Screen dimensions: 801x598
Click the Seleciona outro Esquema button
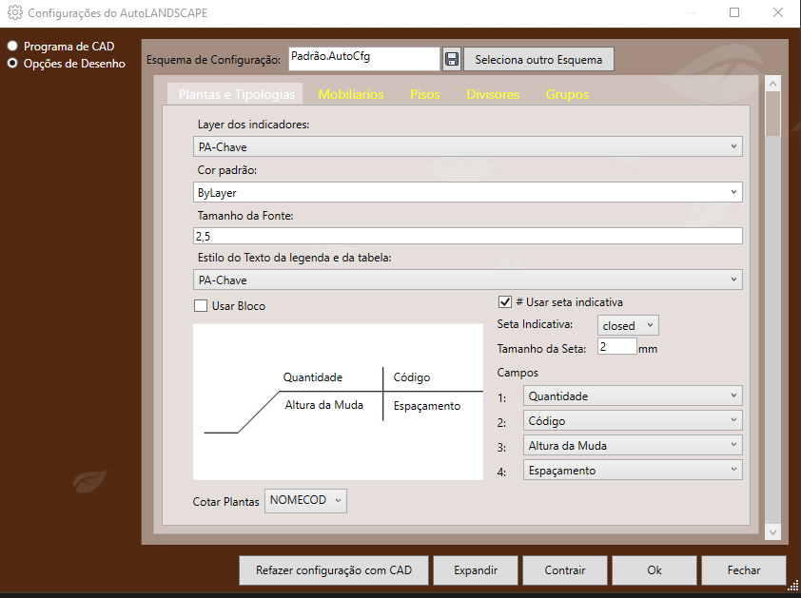tap(538, 59)
